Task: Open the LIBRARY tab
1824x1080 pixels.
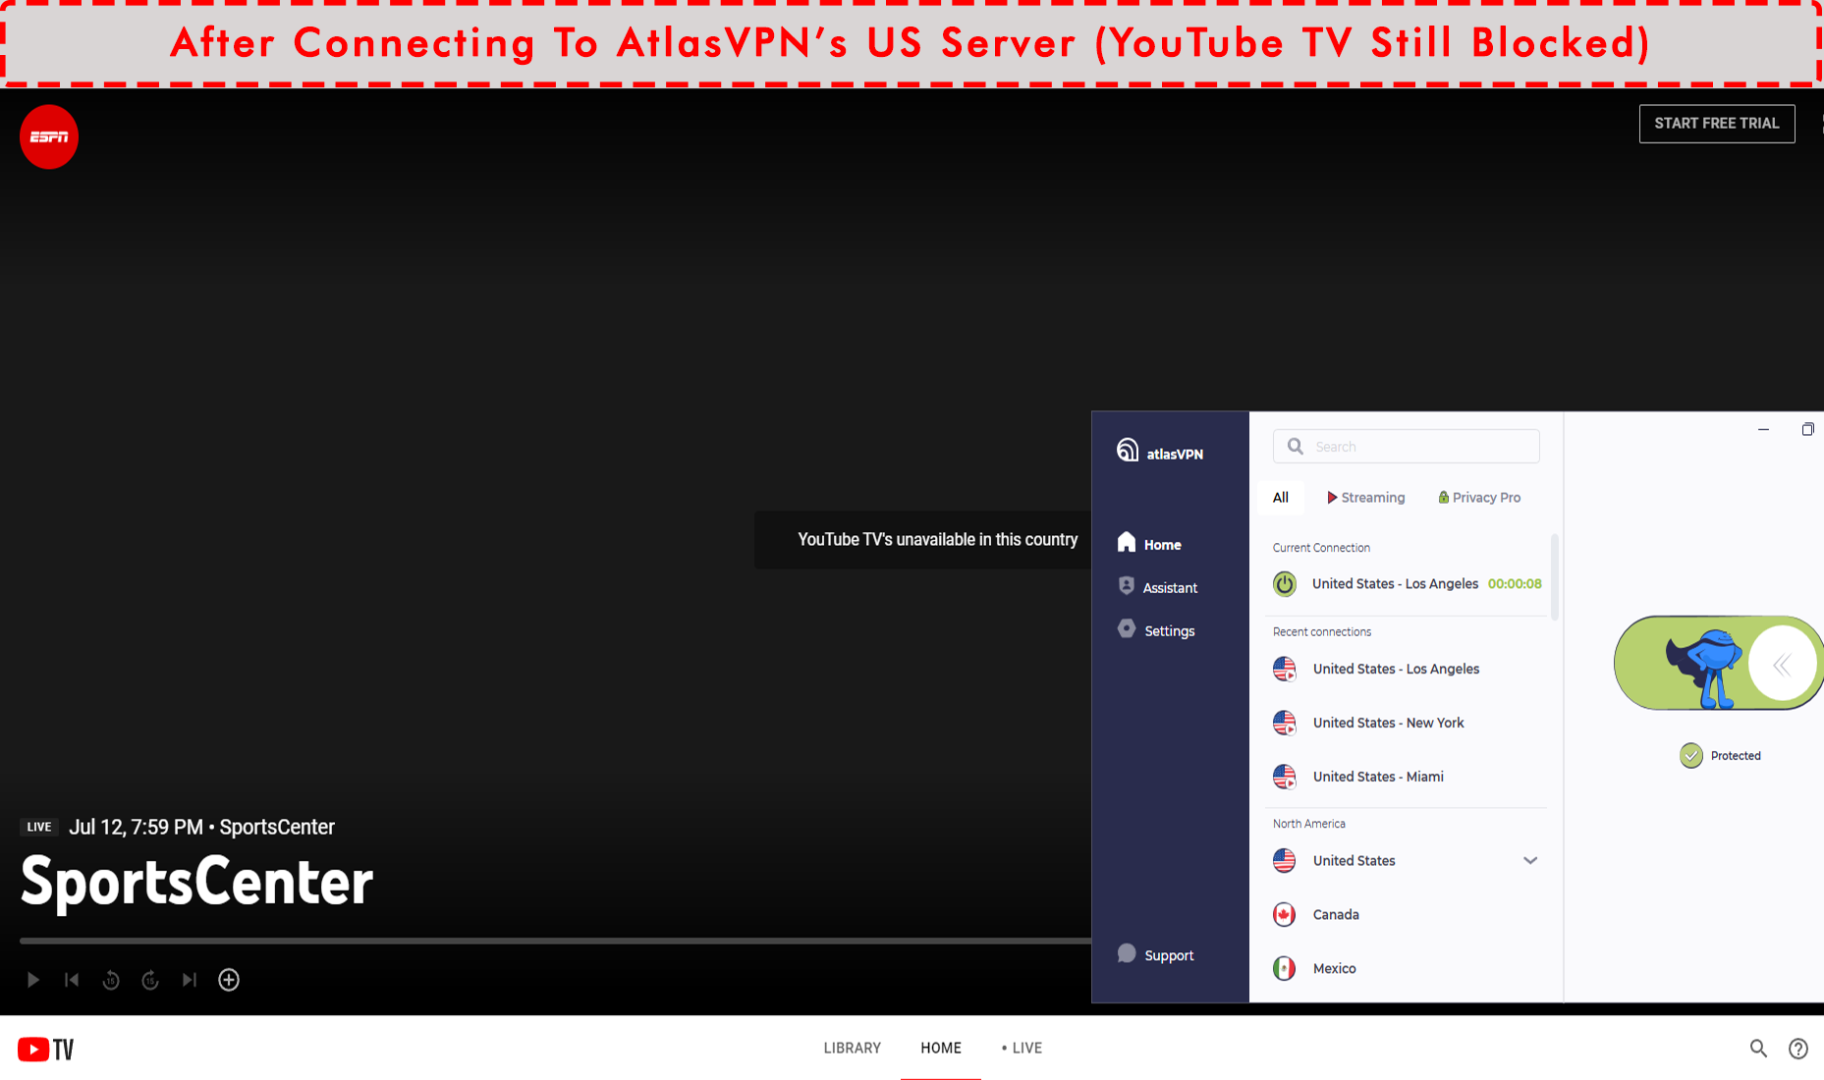Action: [852, 1048]
